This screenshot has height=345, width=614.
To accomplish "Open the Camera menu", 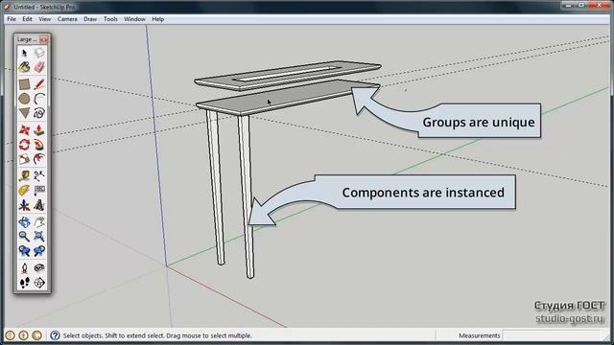I will click(x=67, y=19).
